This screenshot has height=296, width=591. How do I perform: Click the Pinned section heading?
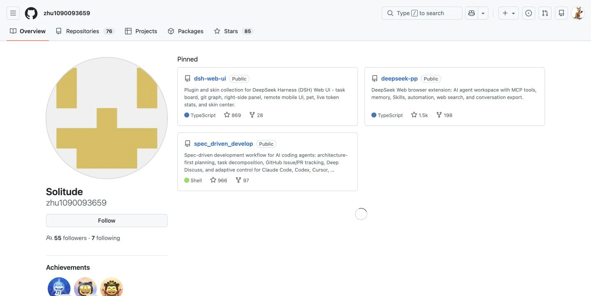[x=188, y=59]
